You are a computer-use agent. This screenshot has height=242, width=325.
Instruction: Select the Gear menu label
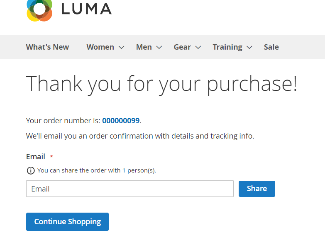click(182, 47)
